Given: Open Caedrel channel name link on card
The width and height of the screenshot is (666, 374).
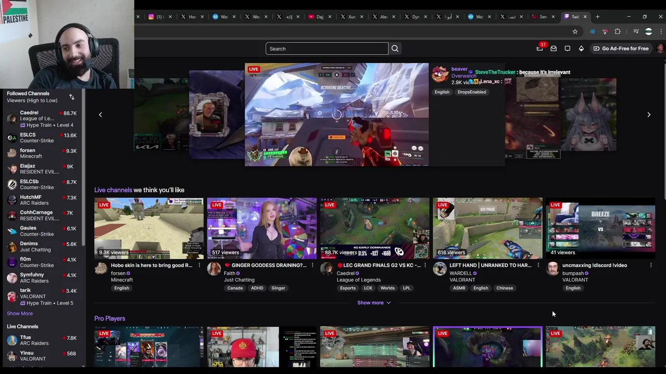Looking at the screenshot, I should (345, 273).
